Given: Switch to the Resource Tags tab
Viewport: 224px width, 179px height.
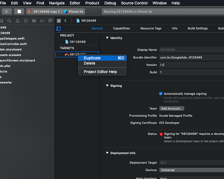Looking at the screenshot, I should coord(151,28).
